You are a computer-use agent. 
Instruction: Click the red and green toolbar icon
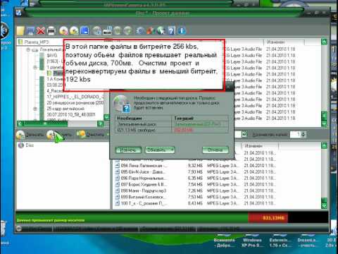(x=151, y=31)
